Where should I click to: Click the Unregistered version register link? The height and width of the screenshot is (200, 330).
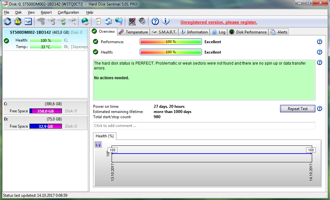pos(219,22)
